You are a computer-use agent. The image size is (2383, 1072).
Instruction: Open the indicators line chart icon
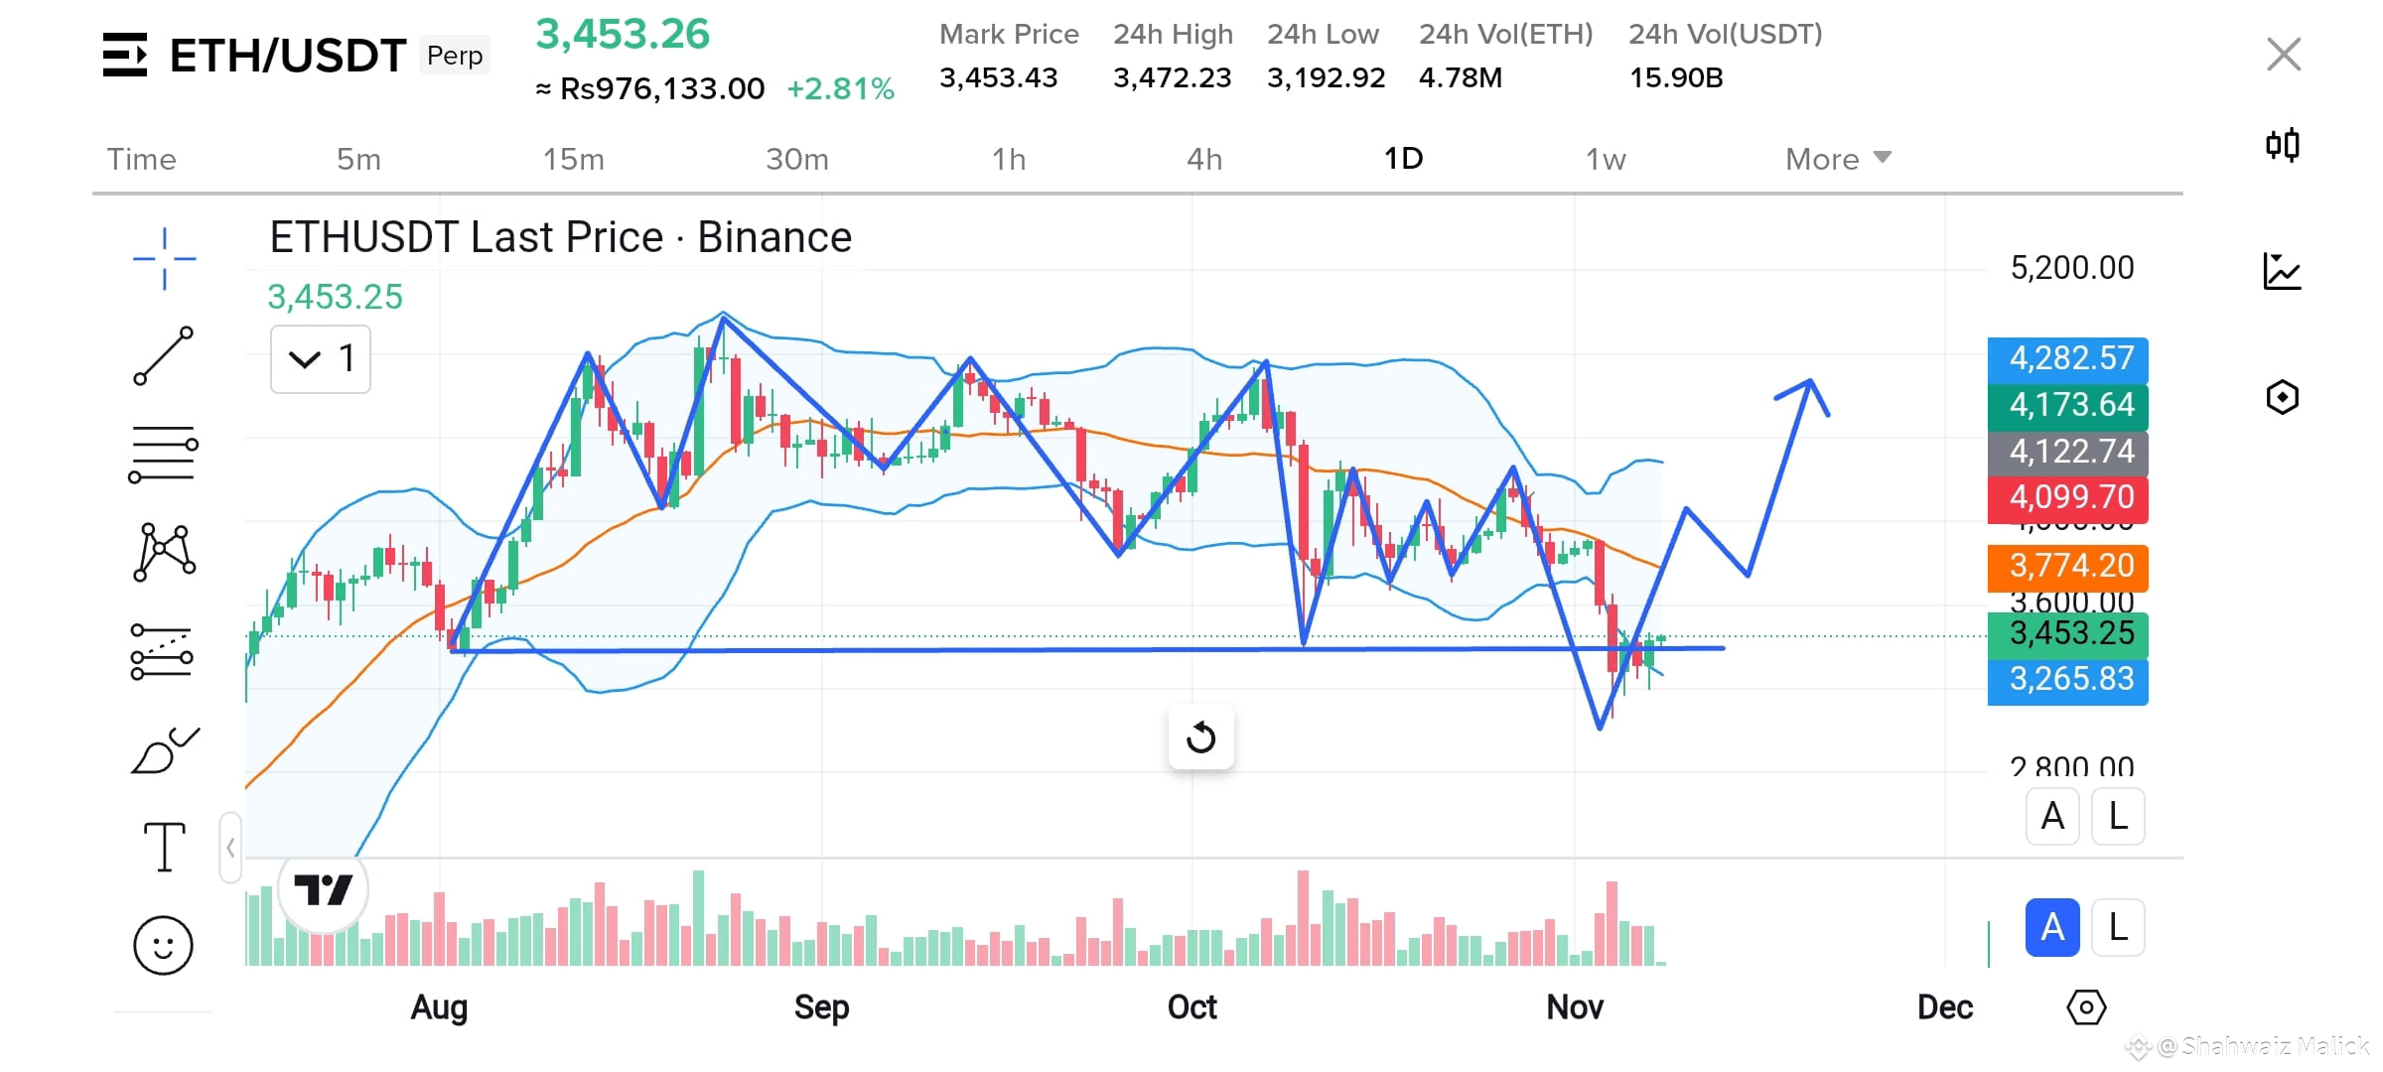(x=2283, y=271)
